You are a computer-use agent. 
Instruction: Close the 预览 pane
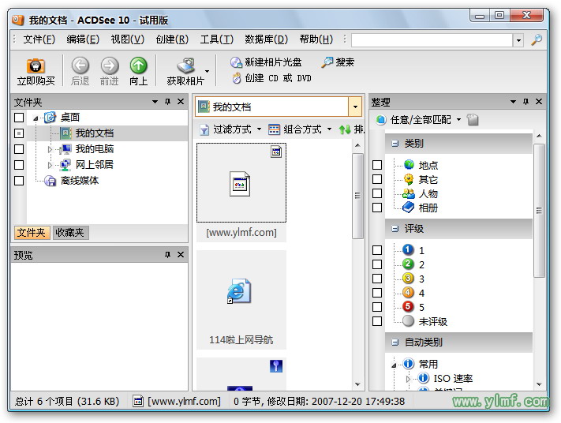tap(181, 254)
